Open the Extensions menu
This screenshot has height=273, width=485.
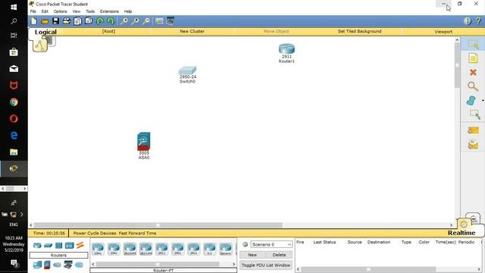click(x=109, y=11)
